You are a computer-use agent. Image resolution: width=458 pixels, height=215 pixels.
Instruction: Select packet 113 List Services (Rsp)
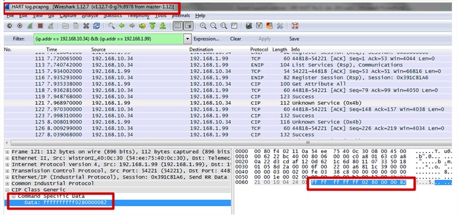[228, 65]
